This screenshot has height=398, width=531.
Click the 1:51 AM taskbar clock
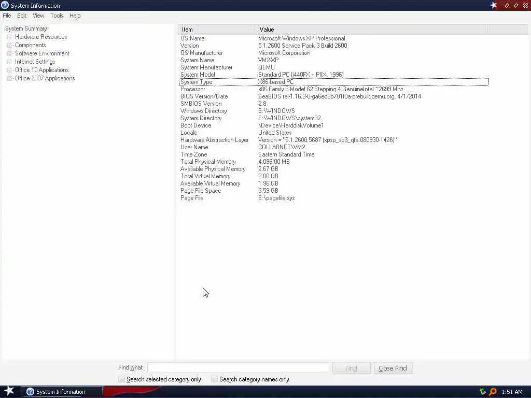click(512, 392)
